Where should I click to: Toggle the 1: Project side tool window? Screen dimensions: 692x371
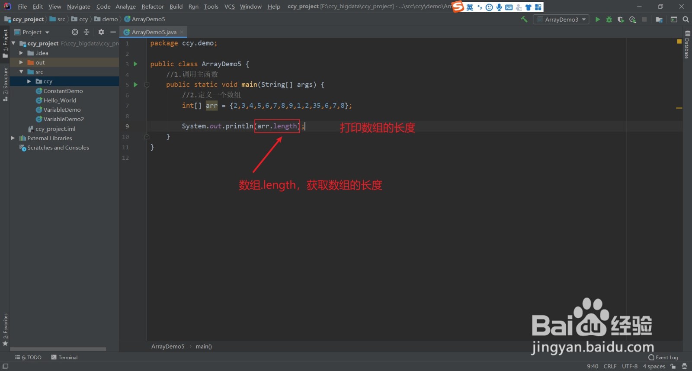click(x=5, y=43)
